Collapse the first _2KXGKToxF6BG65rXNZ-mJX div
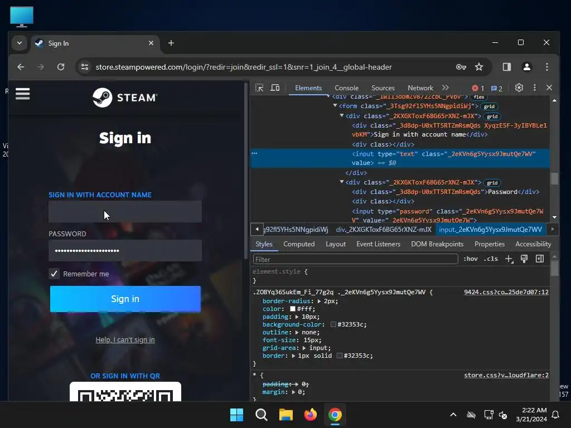 342,115
